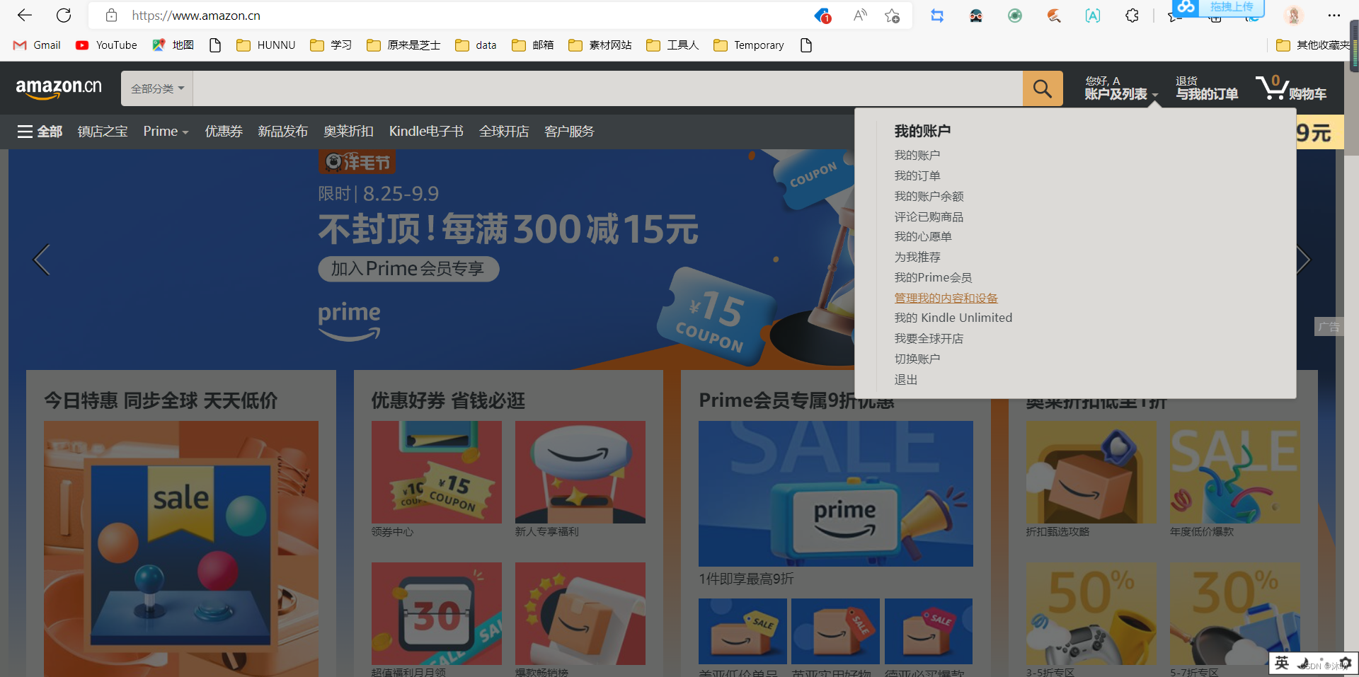The width and height of the screenshot is (1359, 677).
Task: Open browser Settings and more menu
Action: pos(1334,15)
